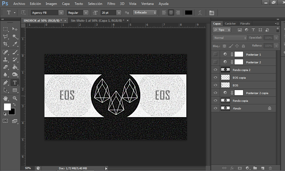This screenshot has height=171, width=285.
Task: Open the Enfocado anti-aliasing dropdown
Action: pos(145,13)
